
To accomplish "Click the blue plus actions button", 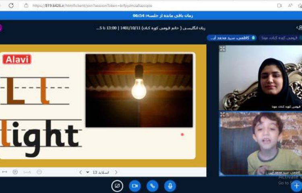I will pyautogui.click(x=297, y=186).
